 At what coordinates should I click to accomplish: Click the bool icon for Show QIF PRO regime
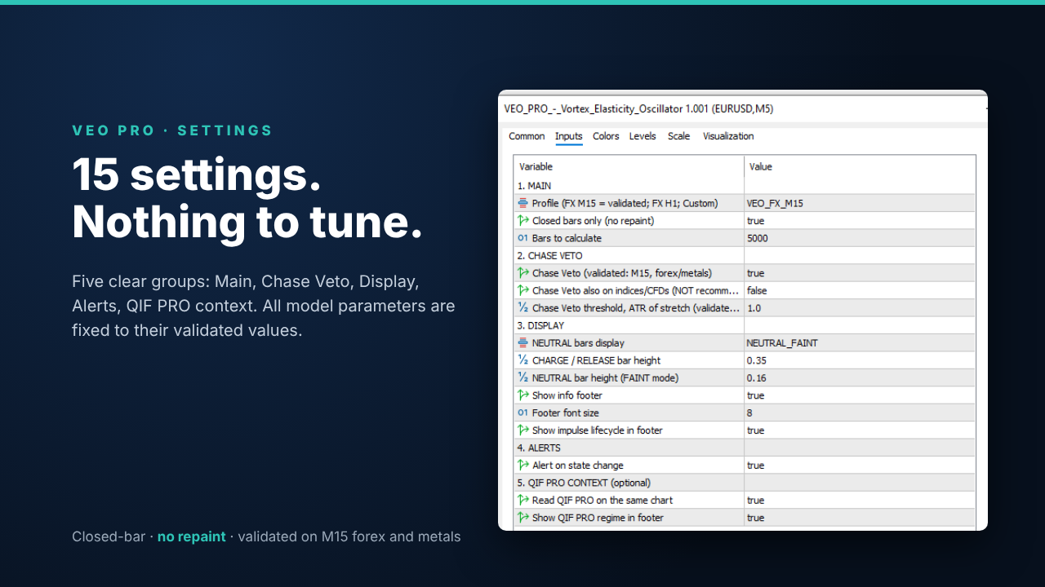[x=523, y=518]
